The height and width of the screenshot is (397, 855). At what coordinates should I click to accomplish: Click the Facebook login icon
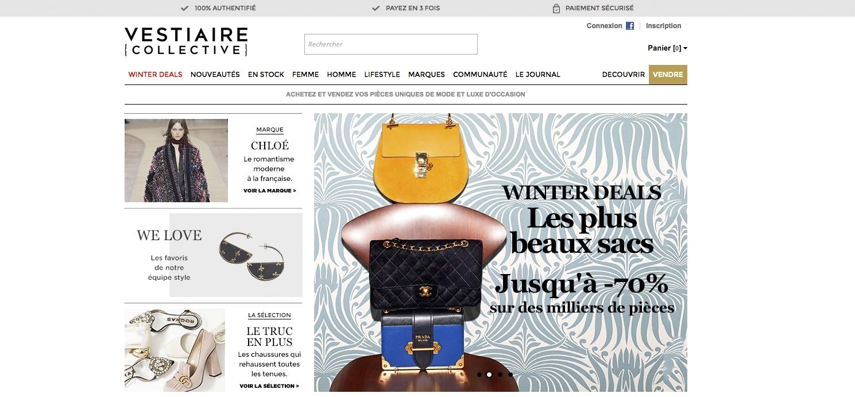coord(630,26)
